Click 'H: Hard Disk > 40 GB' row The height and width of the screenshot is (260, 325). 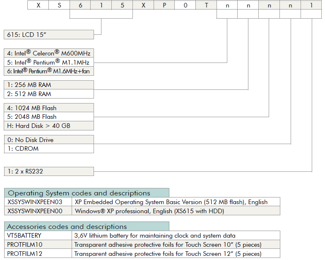tap(49, 126)
